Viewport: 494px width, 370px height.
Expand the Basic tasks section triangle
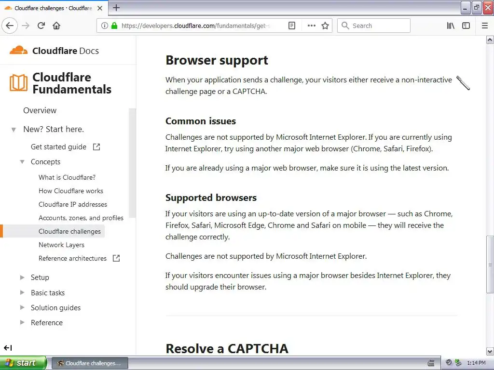click(x=22, y=292)
